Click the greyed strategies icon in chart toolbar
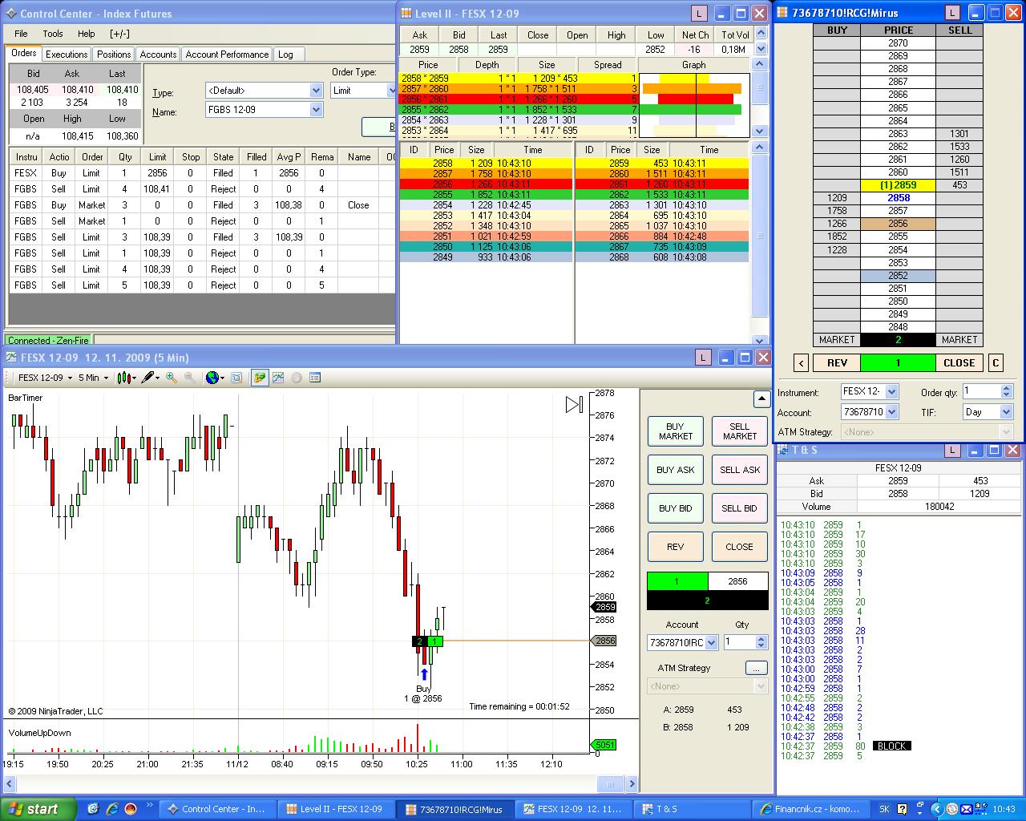This screenshot has height=821, width=1026. [297, 378]
